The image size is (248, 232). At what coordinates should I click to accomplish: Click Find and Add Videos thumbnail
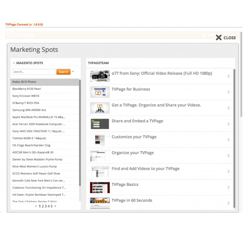pyautogui.click(x=100, y=172)
